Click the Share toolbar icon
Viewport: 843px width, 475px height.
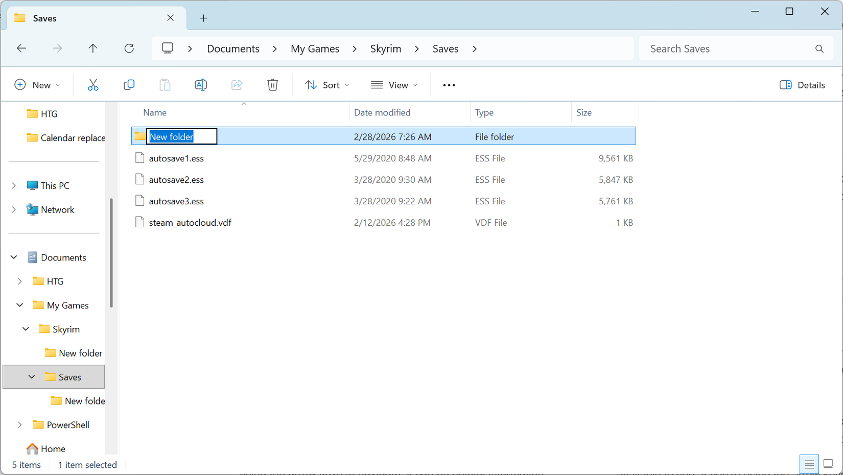(236, 85)
